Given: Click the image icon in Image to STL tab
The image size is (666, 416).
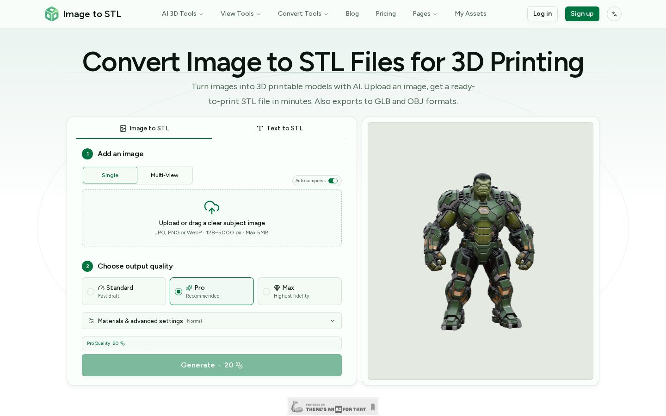Looking at the screenshot, I should 123,128.
